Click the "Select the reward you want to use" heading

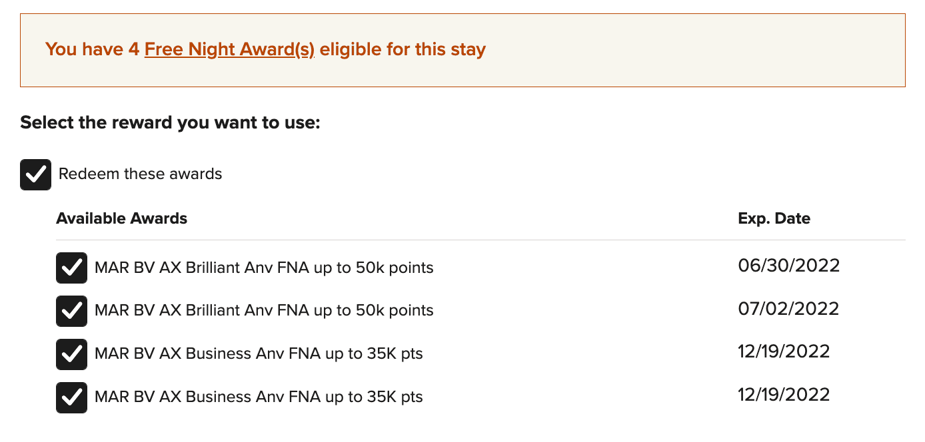170,123
